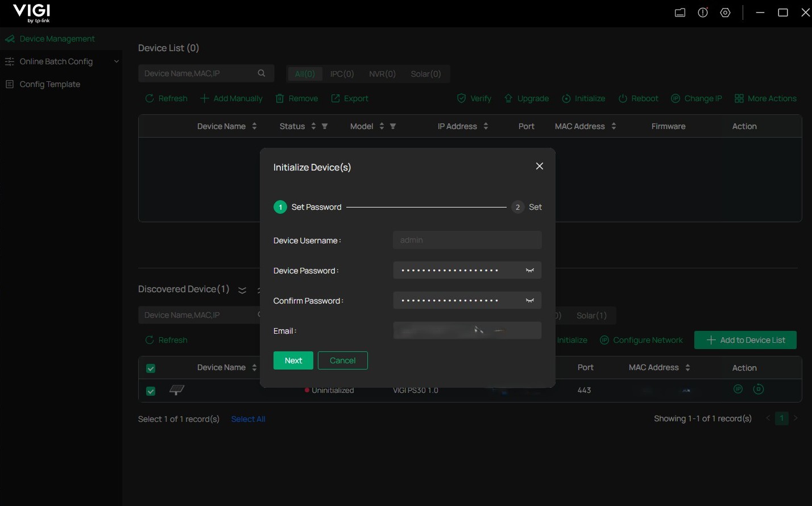Click Remove in the Device List toolbar
This screenshot has height=506, width=812.
pyautogui.click(x=297, y=98)
